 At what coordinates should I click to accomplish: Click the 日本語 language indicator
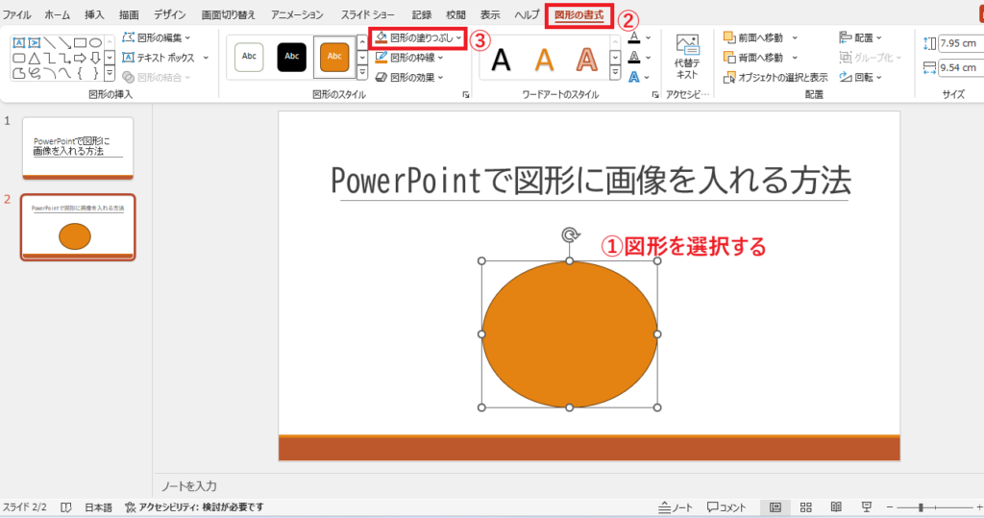click(99, 507)
